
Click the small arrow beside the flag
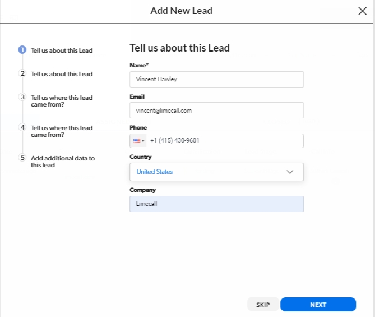click(143, 141)
